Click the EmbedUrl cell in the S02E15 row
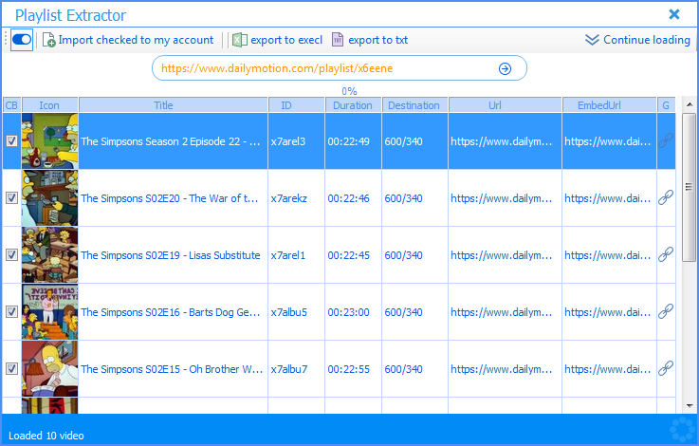The height and width of the screenshot is (446, 699). pos(608,369)
